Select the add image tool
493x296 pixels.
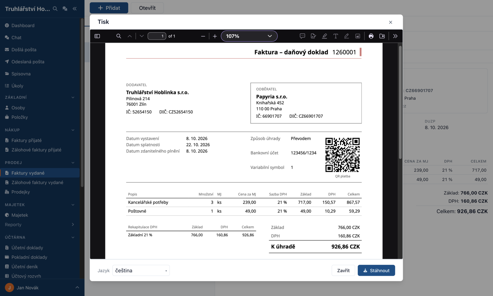tap(358, 36)
